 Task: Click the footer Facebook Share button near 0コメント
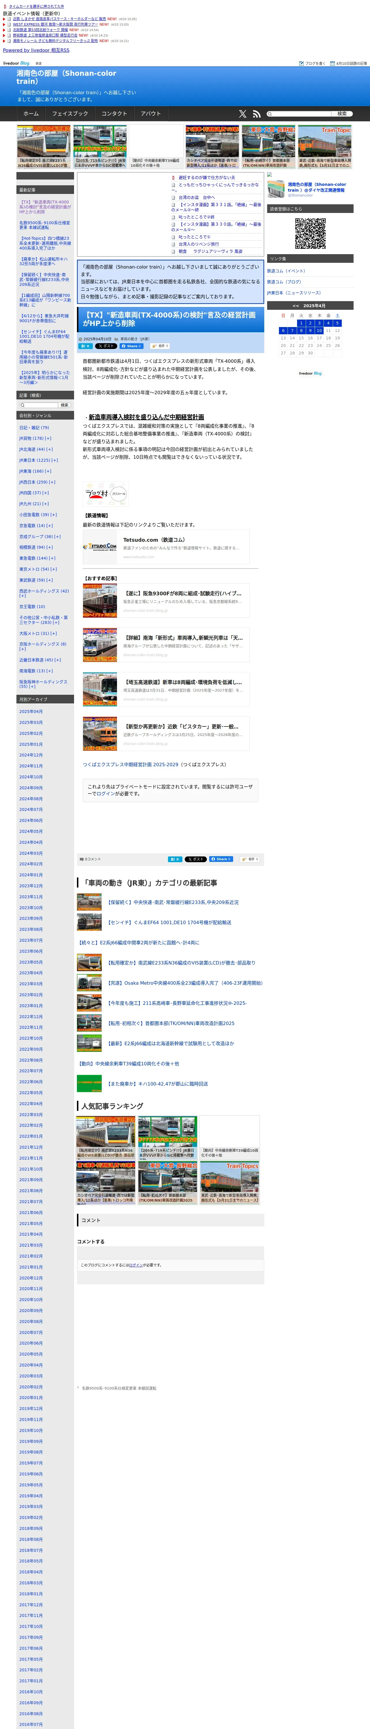click(221, 859)
